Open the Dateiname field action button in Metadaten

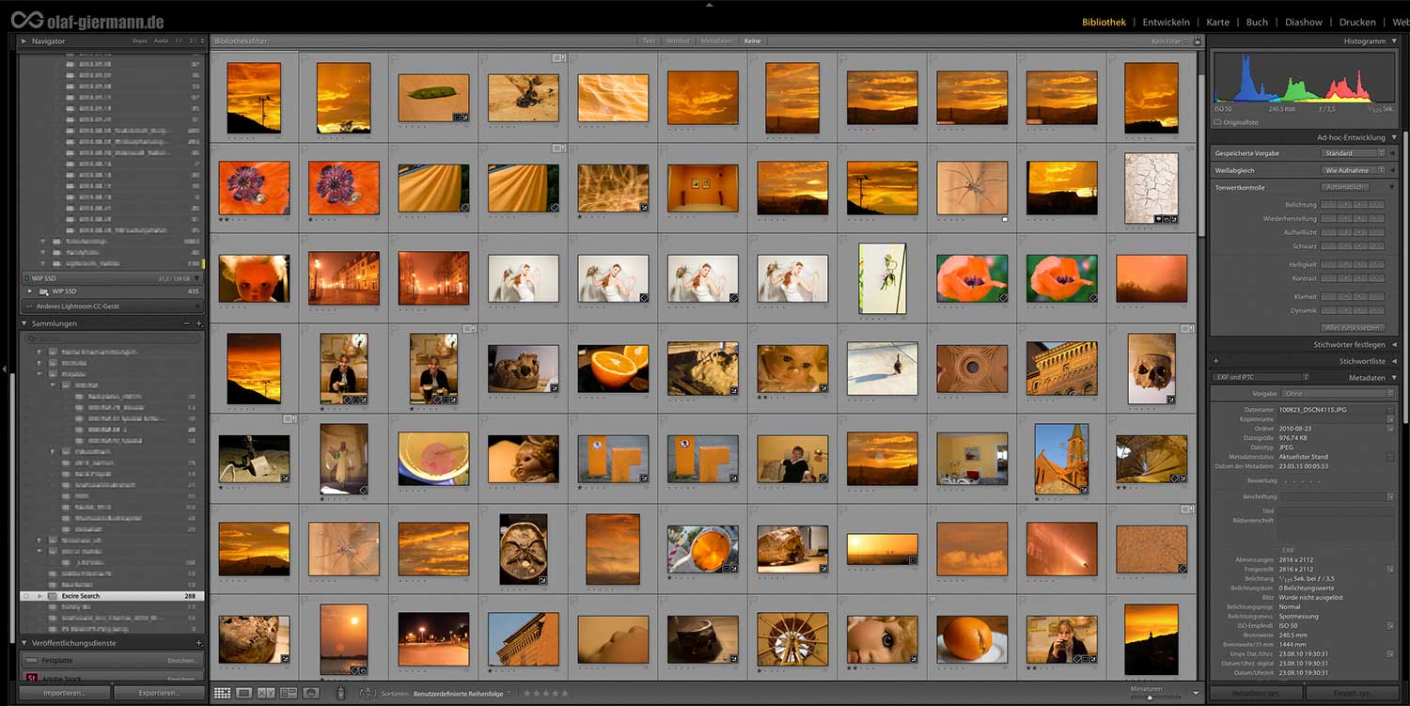(x=1390, y=410)
